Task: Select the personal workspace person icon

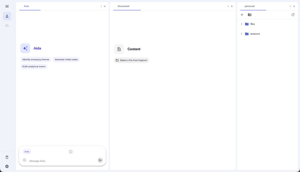Action: (7, 16)
